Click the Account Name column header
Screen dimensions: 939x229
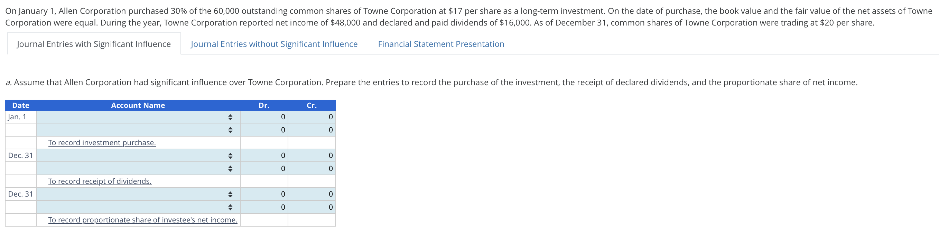(x=138, y=105)
